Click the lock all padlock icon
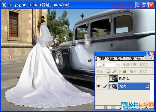Image resolution: width=156 pixels, height=112 pixels. pos(125,71)
